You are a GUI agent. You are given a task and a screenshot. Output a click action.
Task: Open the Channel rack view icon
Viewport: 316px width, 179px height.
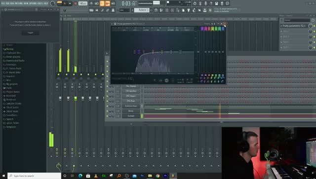click(x=167, y=10)
